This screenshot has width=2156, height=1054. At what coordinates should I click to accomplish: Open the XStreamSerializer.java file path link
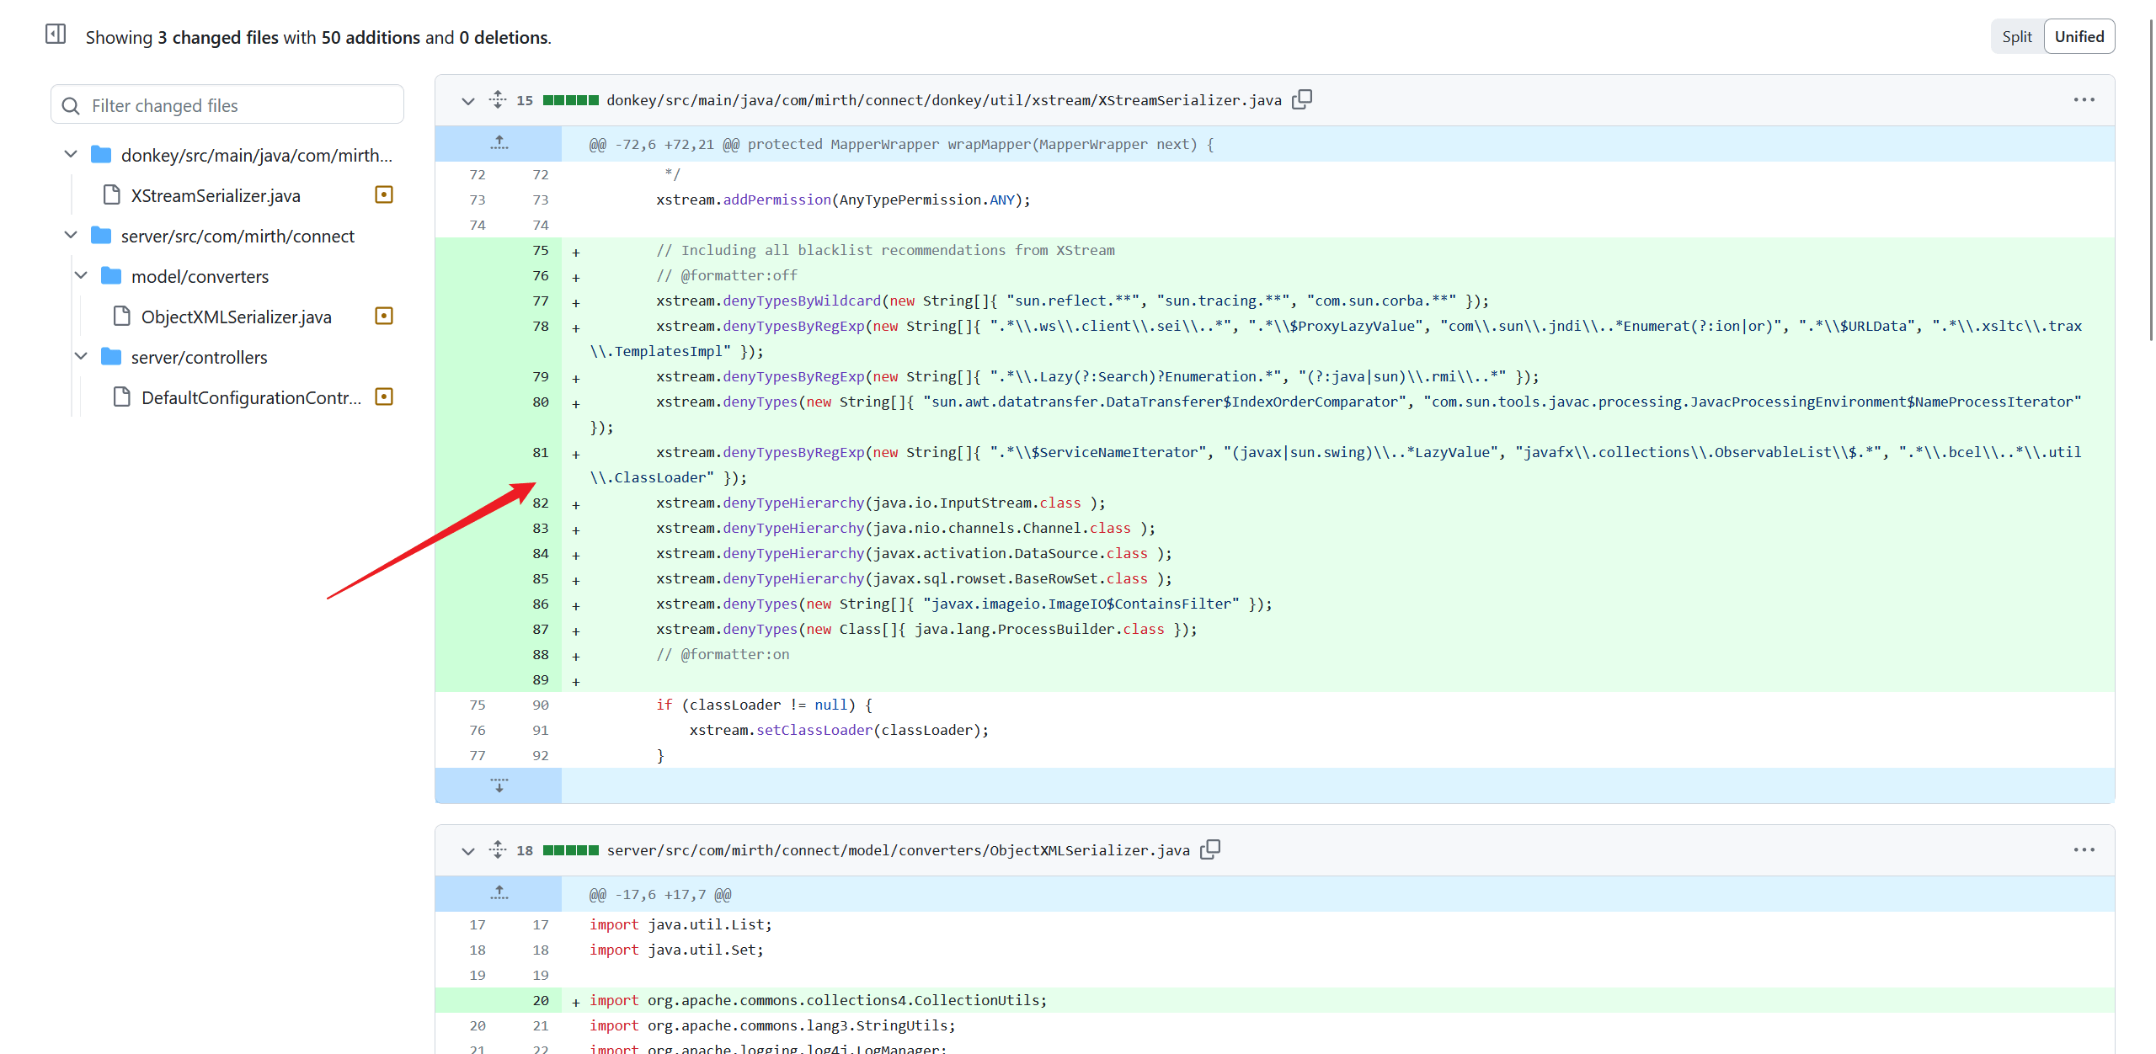[944, 100]
